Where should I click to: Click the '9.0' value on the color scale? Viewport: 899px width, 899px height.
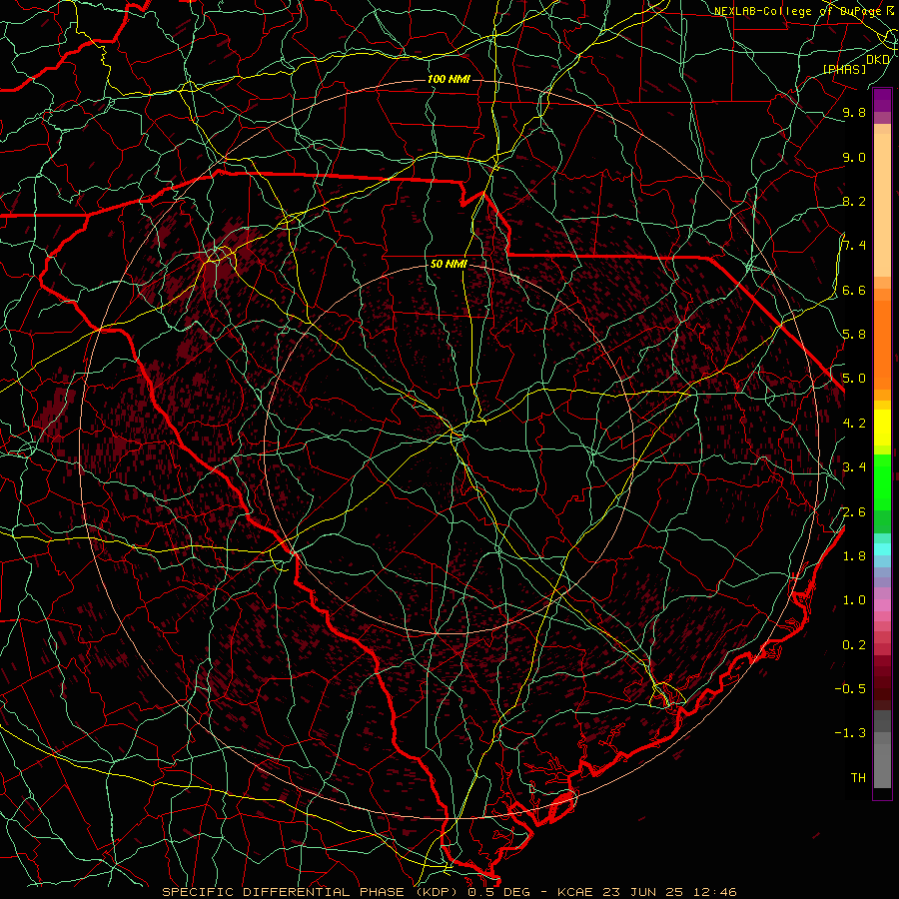click(854, 157)
